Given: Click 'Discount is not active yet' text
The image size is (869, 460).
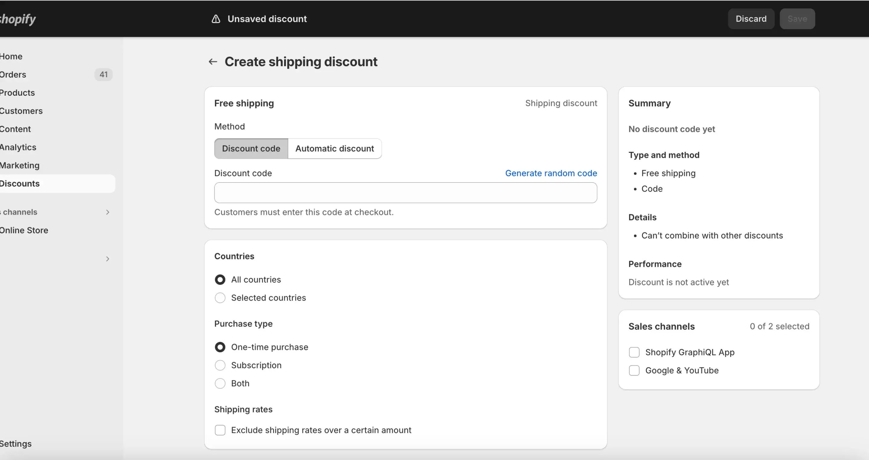Looking at the screenshot, I should tap(678, 282).
